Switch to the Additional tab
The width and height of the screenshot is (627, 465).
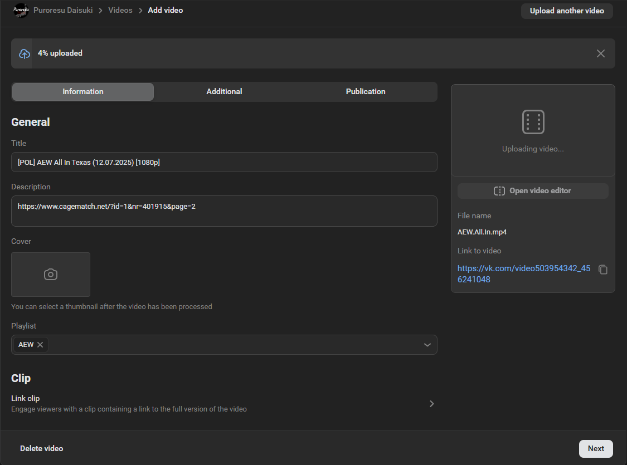tap(225, 91)
